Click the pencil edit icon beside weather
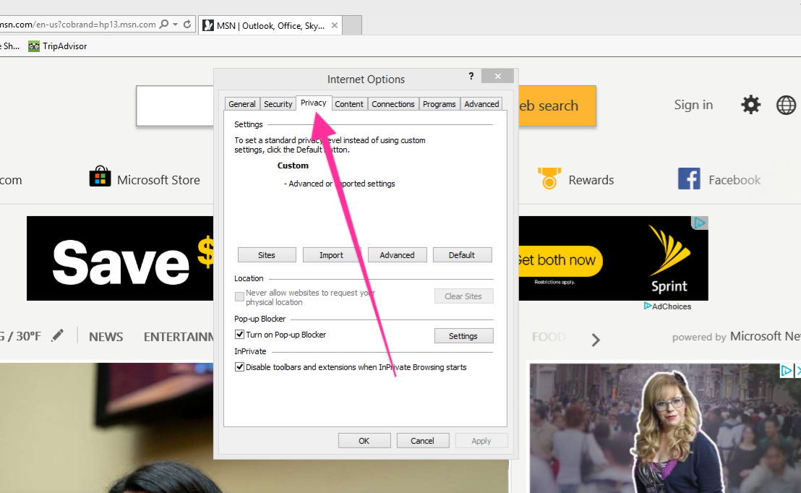The height and width of the screenshot is (493, 801). [x=58, y=335]
